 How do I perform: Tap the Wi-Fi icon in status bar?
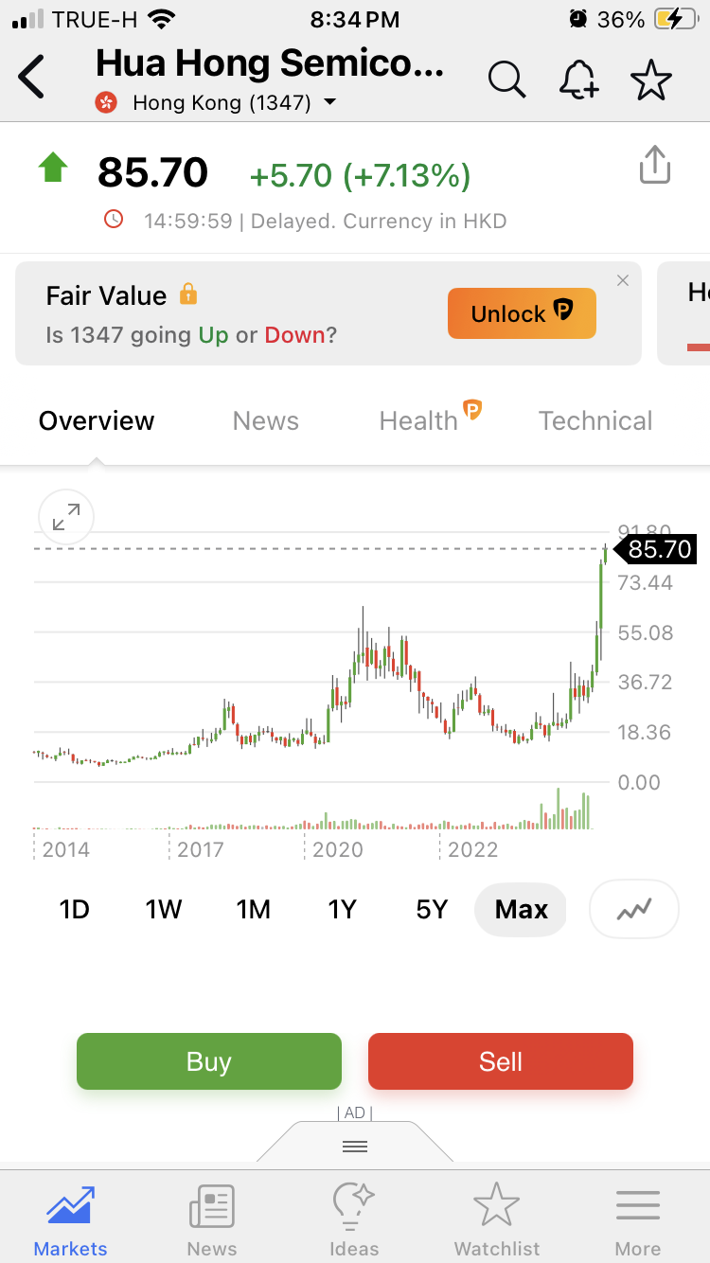click(x=163, y=19)
